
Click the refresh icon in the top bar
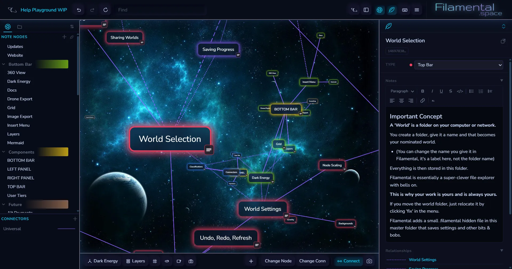[106, 10]
